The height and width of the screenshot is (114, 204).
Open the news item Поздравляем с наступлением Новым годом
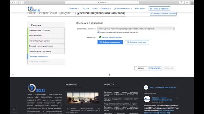tap(120, 104)
